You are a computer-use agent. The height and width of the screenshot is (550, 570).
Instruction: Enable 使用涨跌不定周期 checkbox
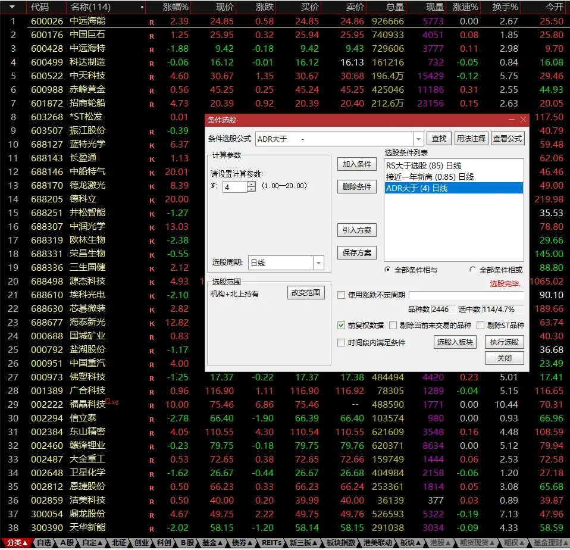tap(341, 295)
